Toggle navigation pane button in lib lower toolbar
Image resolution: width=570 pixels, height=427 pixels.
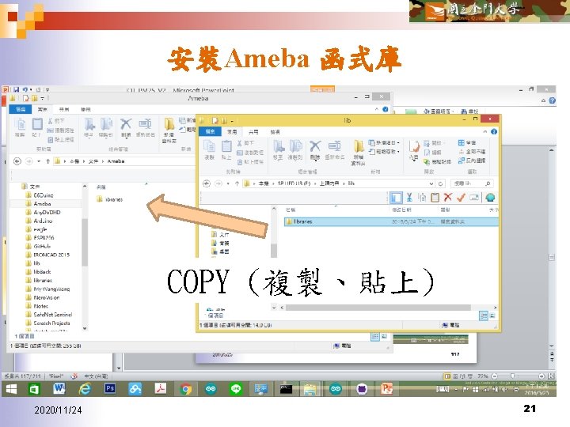point(396,197)
